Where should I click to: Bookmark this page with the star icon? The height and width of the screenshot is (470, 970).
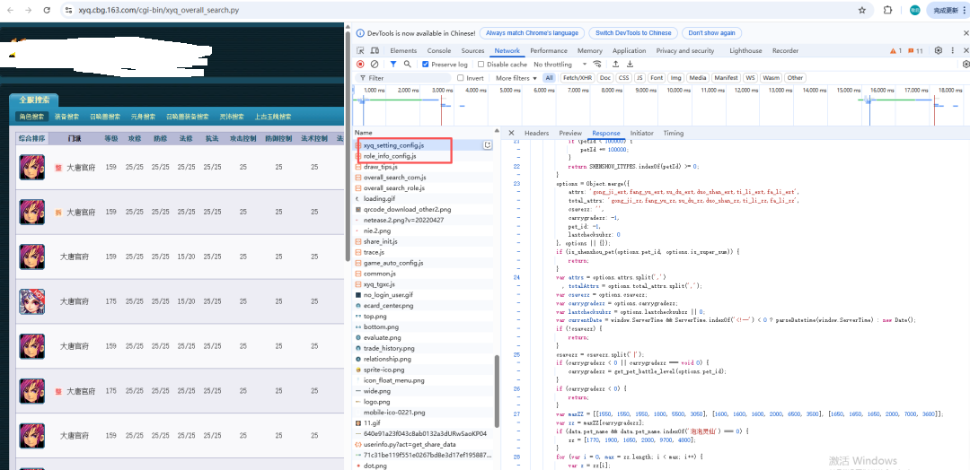(861, 11)
